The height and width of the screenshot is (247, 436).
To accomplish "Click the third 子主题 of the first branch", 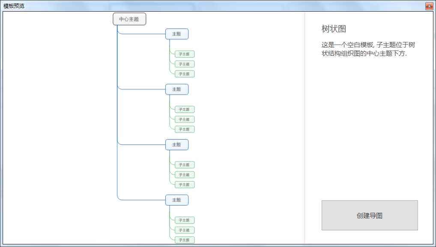I will point(184,74).
